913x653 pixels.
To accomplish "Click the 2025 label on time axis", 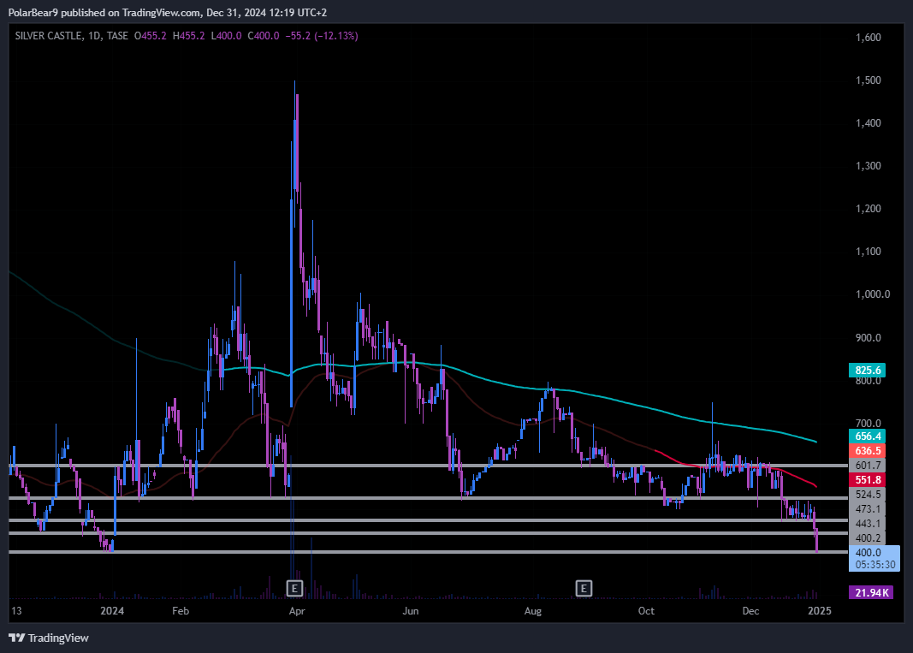I will [820, 611].
